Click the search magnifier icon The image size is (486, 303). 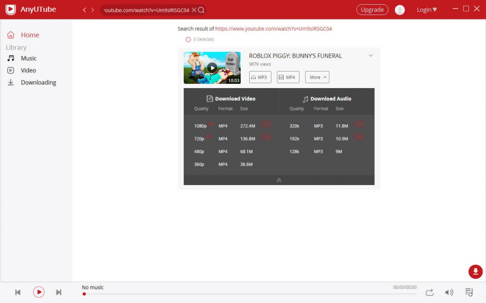[x=201, y=10]
